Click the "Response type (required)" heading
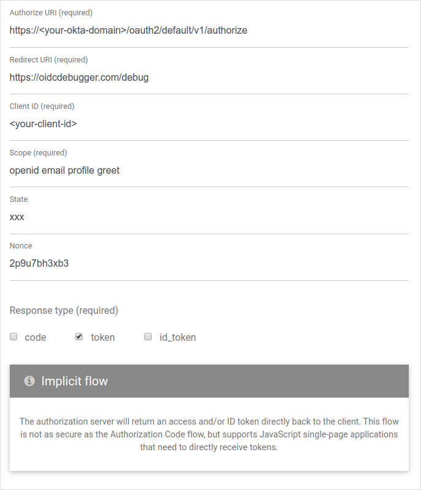 click(x=64, y=311)
